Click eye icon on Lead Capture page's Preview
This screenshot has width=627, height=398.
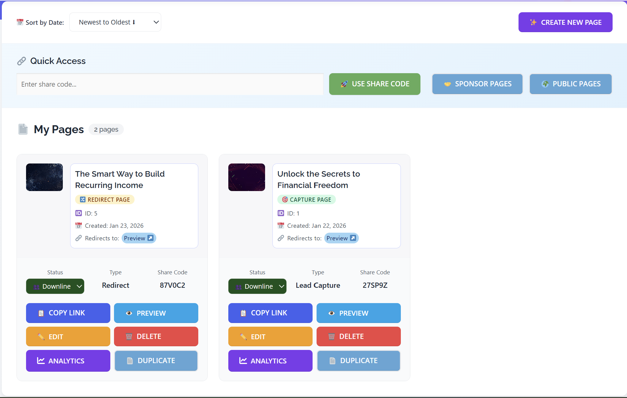tap(332, 313)
